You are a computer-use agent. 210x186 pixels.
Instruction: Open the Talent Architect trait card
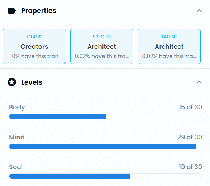(x=169, y=46)
